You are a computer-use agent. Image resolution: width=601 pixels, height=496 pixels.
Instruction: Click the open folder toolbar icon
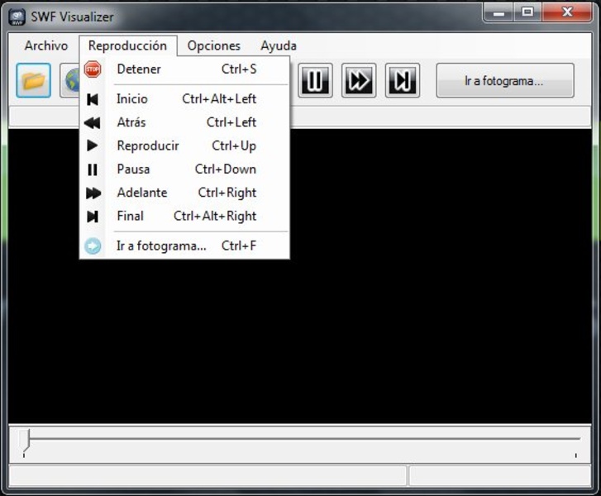[x=33, y=80]
